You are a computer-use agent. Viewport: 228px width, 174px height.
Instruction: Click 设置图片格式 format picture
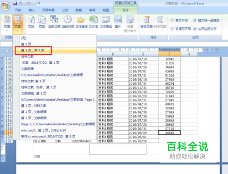[130, 24]
